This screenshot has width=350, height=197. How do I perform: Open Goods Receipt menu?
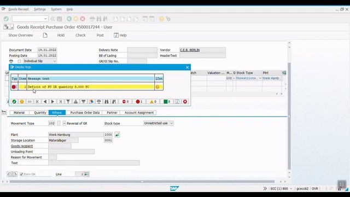coord(19,9)
